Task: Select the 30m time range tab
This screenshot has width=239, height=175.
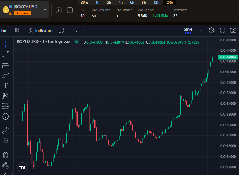Action: click(x=84, y=3)
